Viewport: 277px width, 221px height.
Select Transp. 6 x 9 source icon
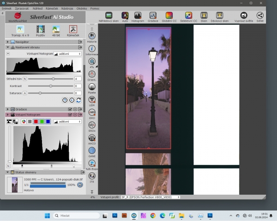(20, 31)
